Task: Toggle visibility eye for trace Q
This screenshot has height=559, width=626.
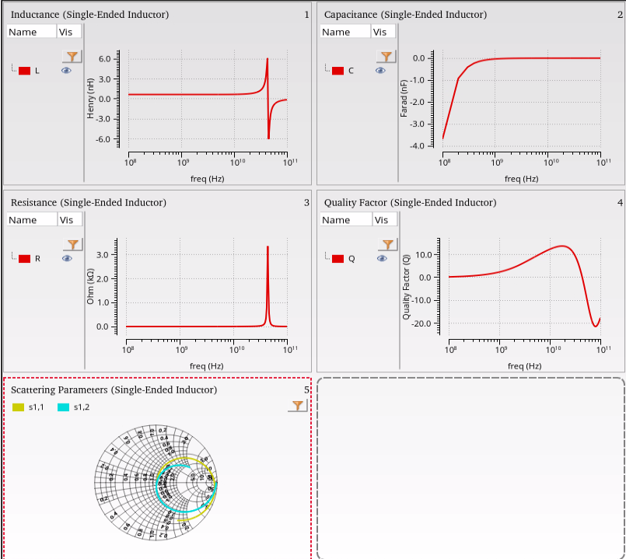Action: (382, 258)
